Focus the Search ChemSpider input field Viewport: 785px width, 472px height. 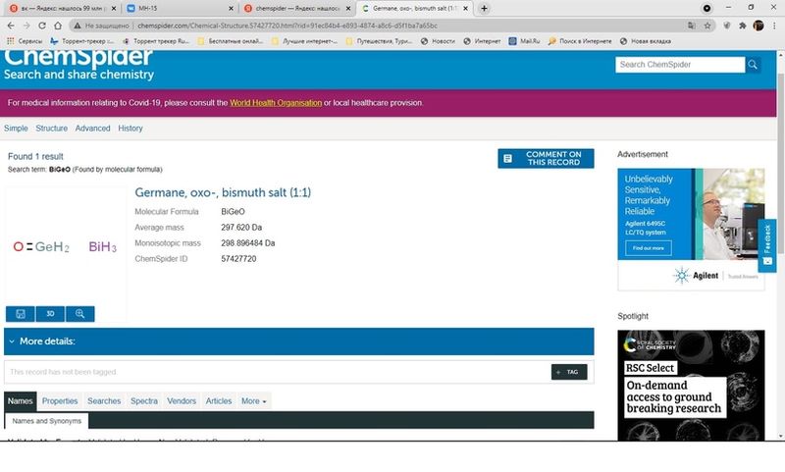click(679, 65)
